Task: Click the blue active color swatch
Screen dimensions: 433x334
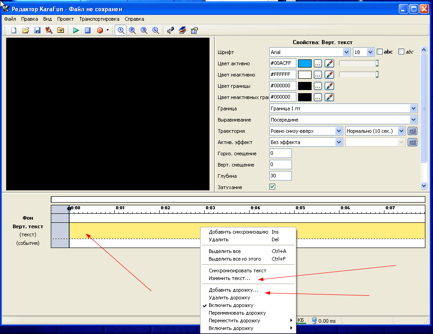Action: (305, 63)
